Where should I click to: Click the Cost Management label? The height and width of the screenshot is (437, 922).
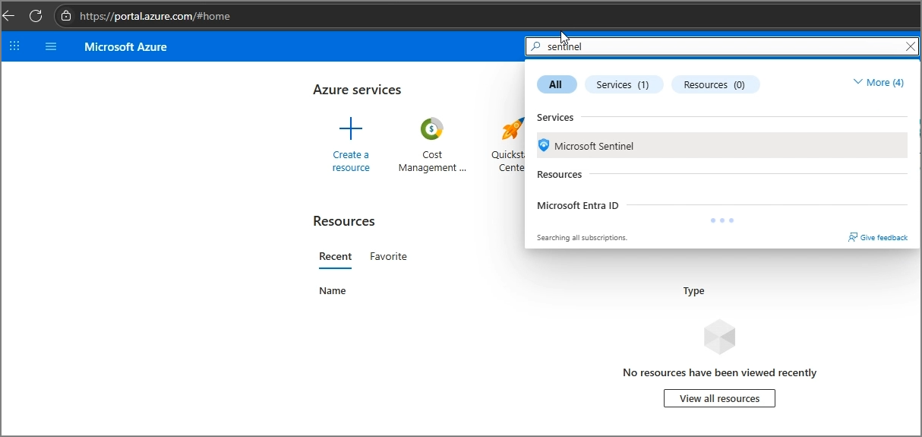pos(432,161)
